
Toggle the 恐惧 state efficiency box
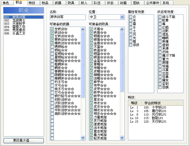pos(160,87)
